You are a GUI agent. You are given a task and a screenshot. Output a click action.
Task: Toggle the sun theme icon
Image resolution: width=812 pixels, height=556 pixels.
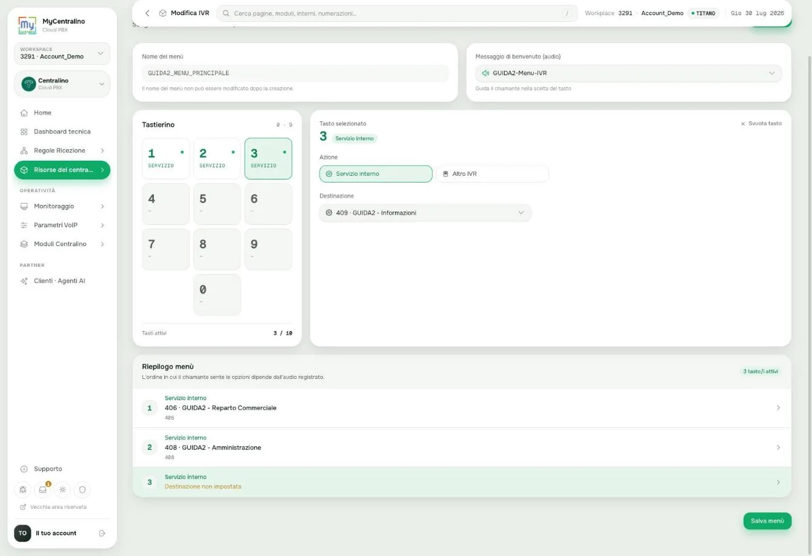coord(62,489)
